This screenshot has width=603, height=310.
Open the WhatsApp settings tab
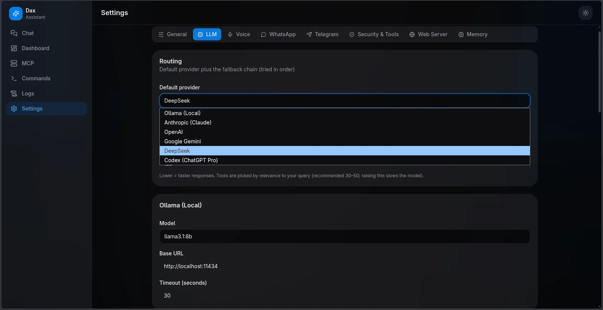(278, 34)
